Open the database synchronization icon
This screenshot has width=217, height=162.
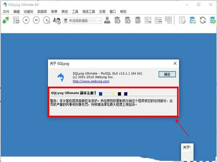point(192,20)
